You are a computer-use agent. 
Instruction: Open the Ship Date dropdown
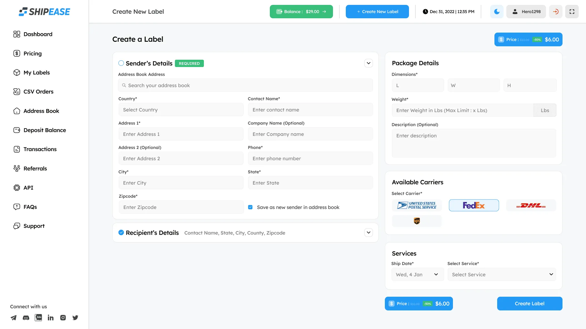[x=417, y=274]
